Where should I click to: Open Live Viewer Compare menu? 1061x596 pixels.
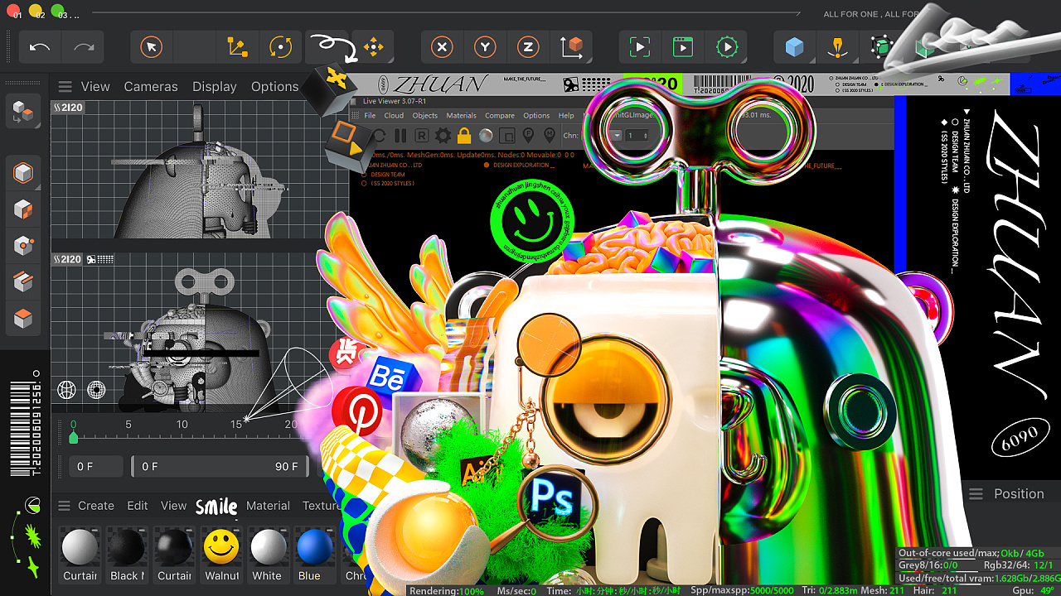coord(500,116)
